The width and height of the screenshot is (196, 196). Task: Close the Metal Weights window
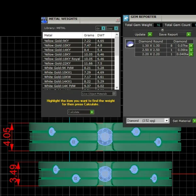(118, 20)
